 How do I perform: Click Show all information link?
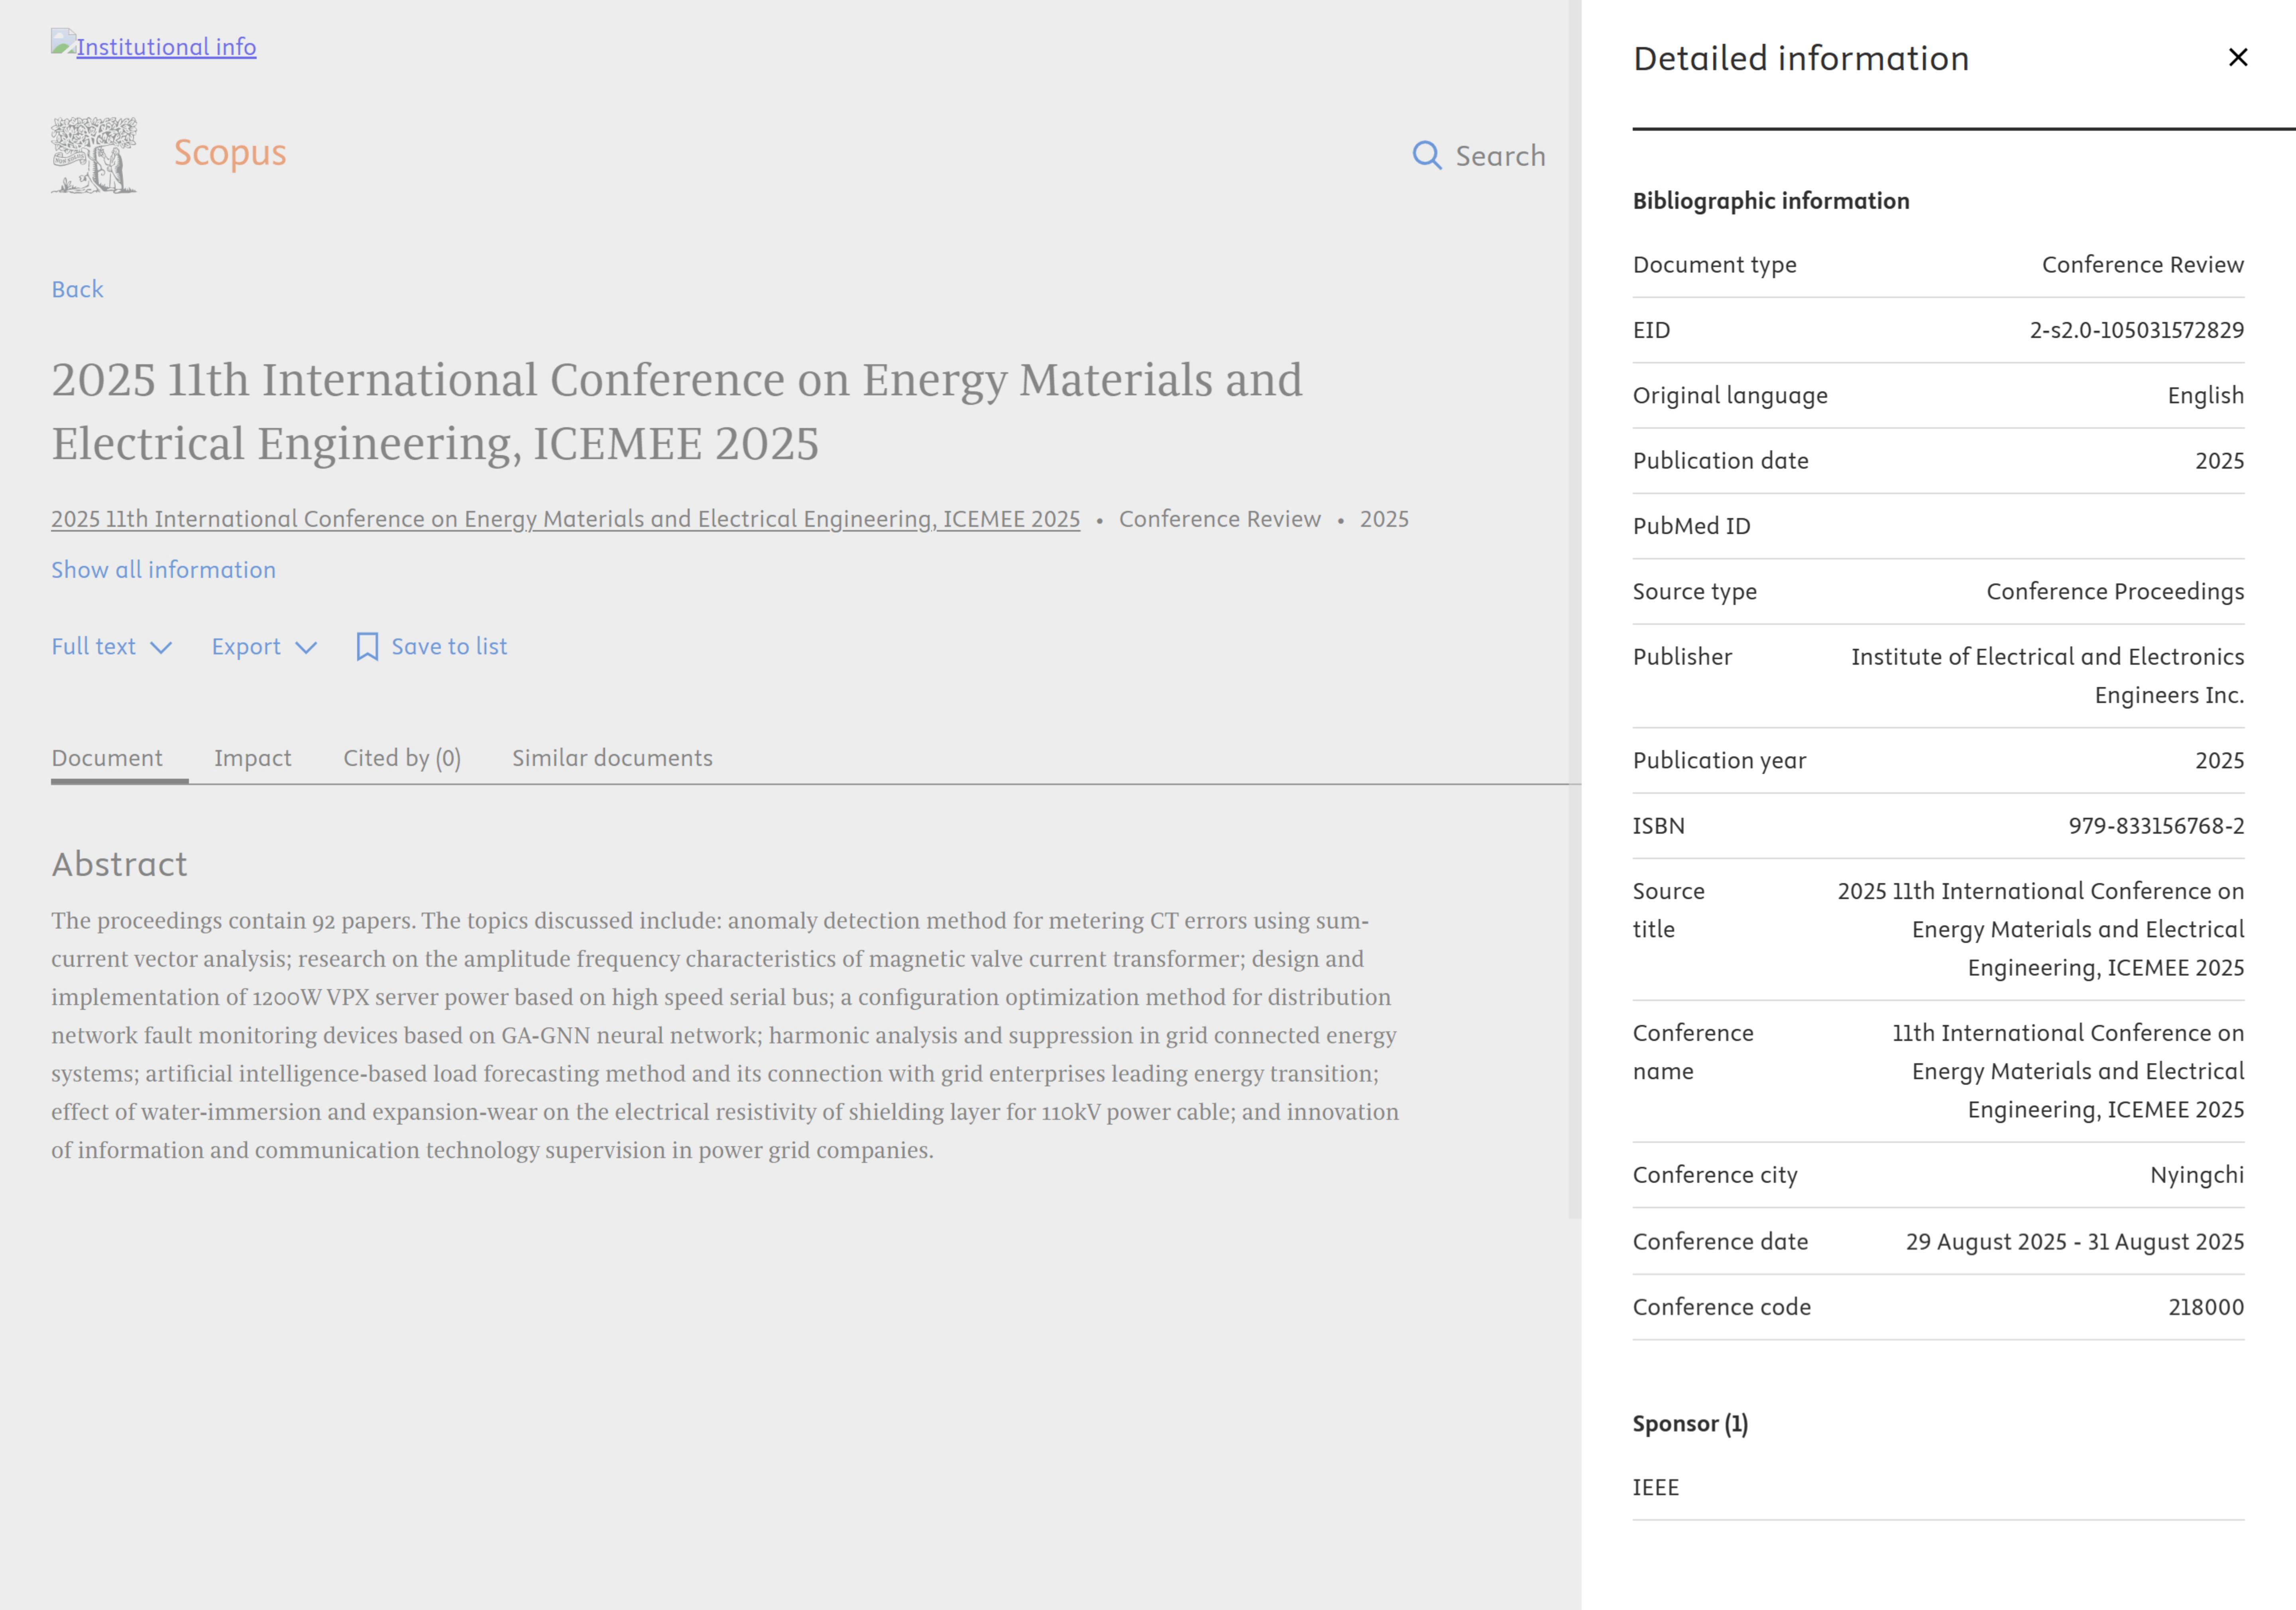coord(163,570)
